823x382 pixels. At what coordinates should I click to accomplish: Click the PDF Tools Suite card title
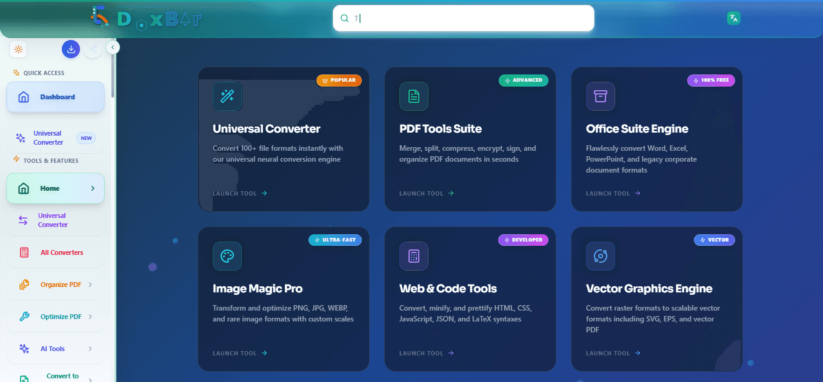pos(441,128)
